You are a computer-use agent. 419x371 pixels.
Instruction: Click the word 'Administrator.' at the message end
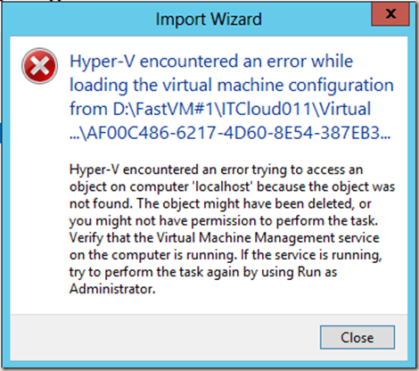point(112,289)
